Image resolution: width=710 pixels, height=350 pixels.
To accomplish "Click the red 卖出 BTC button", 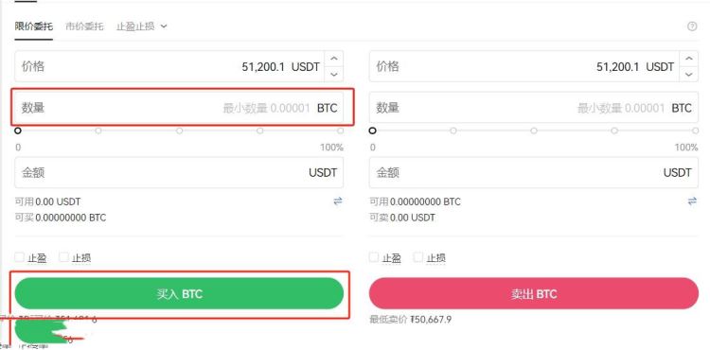I will pyautogui.click(x=534, y=294).
